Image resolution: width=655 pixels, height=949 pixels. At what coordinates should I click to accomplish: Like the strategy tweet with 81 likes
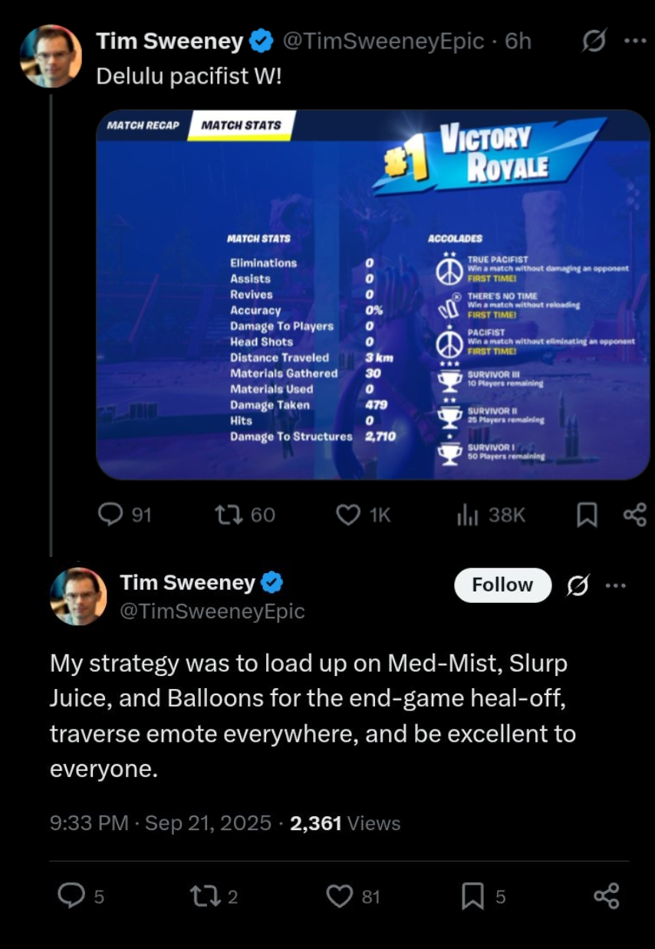coord(354,896)
